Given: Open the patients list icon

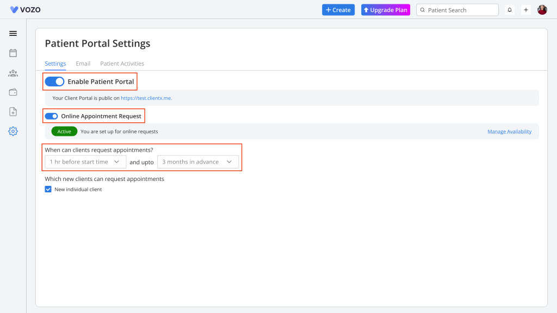Looking at the screenshot, I should (13, 73).
